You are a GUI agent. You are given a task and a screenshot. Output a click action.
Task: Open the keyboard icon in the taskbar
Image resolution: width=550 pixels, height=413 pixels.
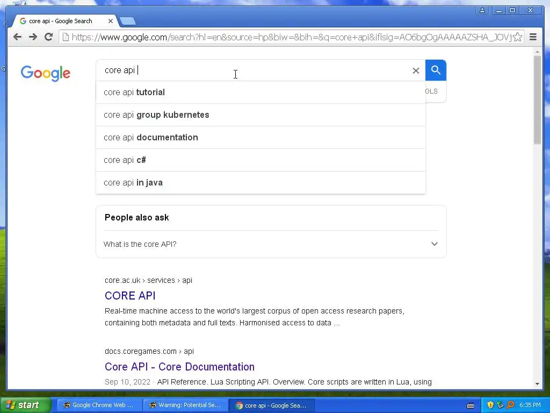tap(471, 405)
